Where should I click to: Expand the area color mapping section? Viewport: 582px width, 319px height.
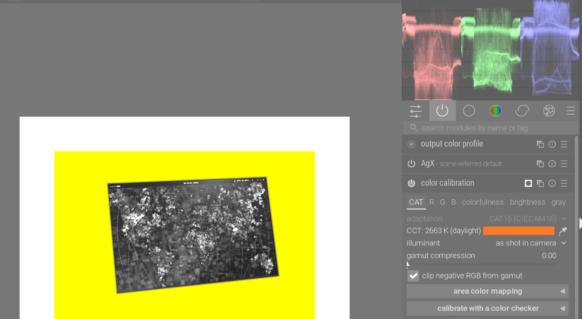tap(487, 291)
